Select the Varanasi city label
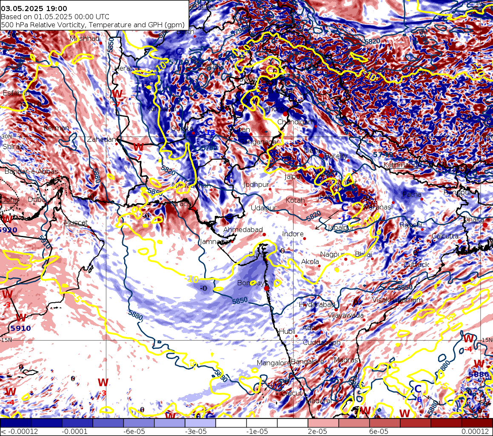493x436 pixels. pos(378,207)
